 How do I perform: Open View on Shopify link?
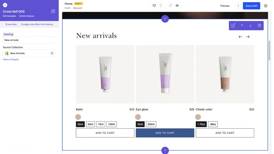[x=11, y=59]
